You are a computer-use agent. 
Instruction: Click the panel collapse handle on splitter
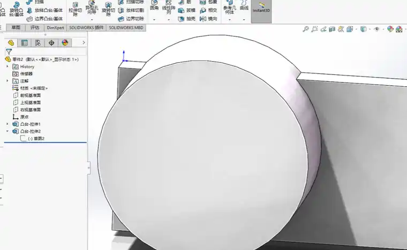88,168
